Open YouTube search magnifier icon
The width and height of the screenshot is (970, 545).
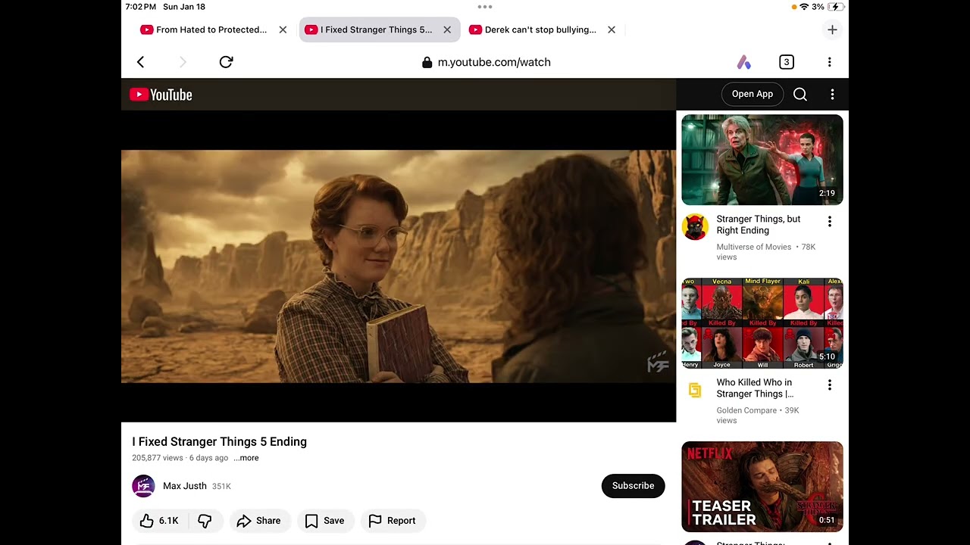800,94
